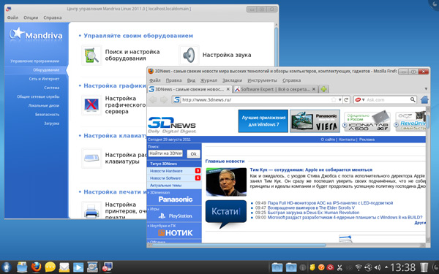
Task: Open the hardware search and setup icon
Action: pos(91,56)
